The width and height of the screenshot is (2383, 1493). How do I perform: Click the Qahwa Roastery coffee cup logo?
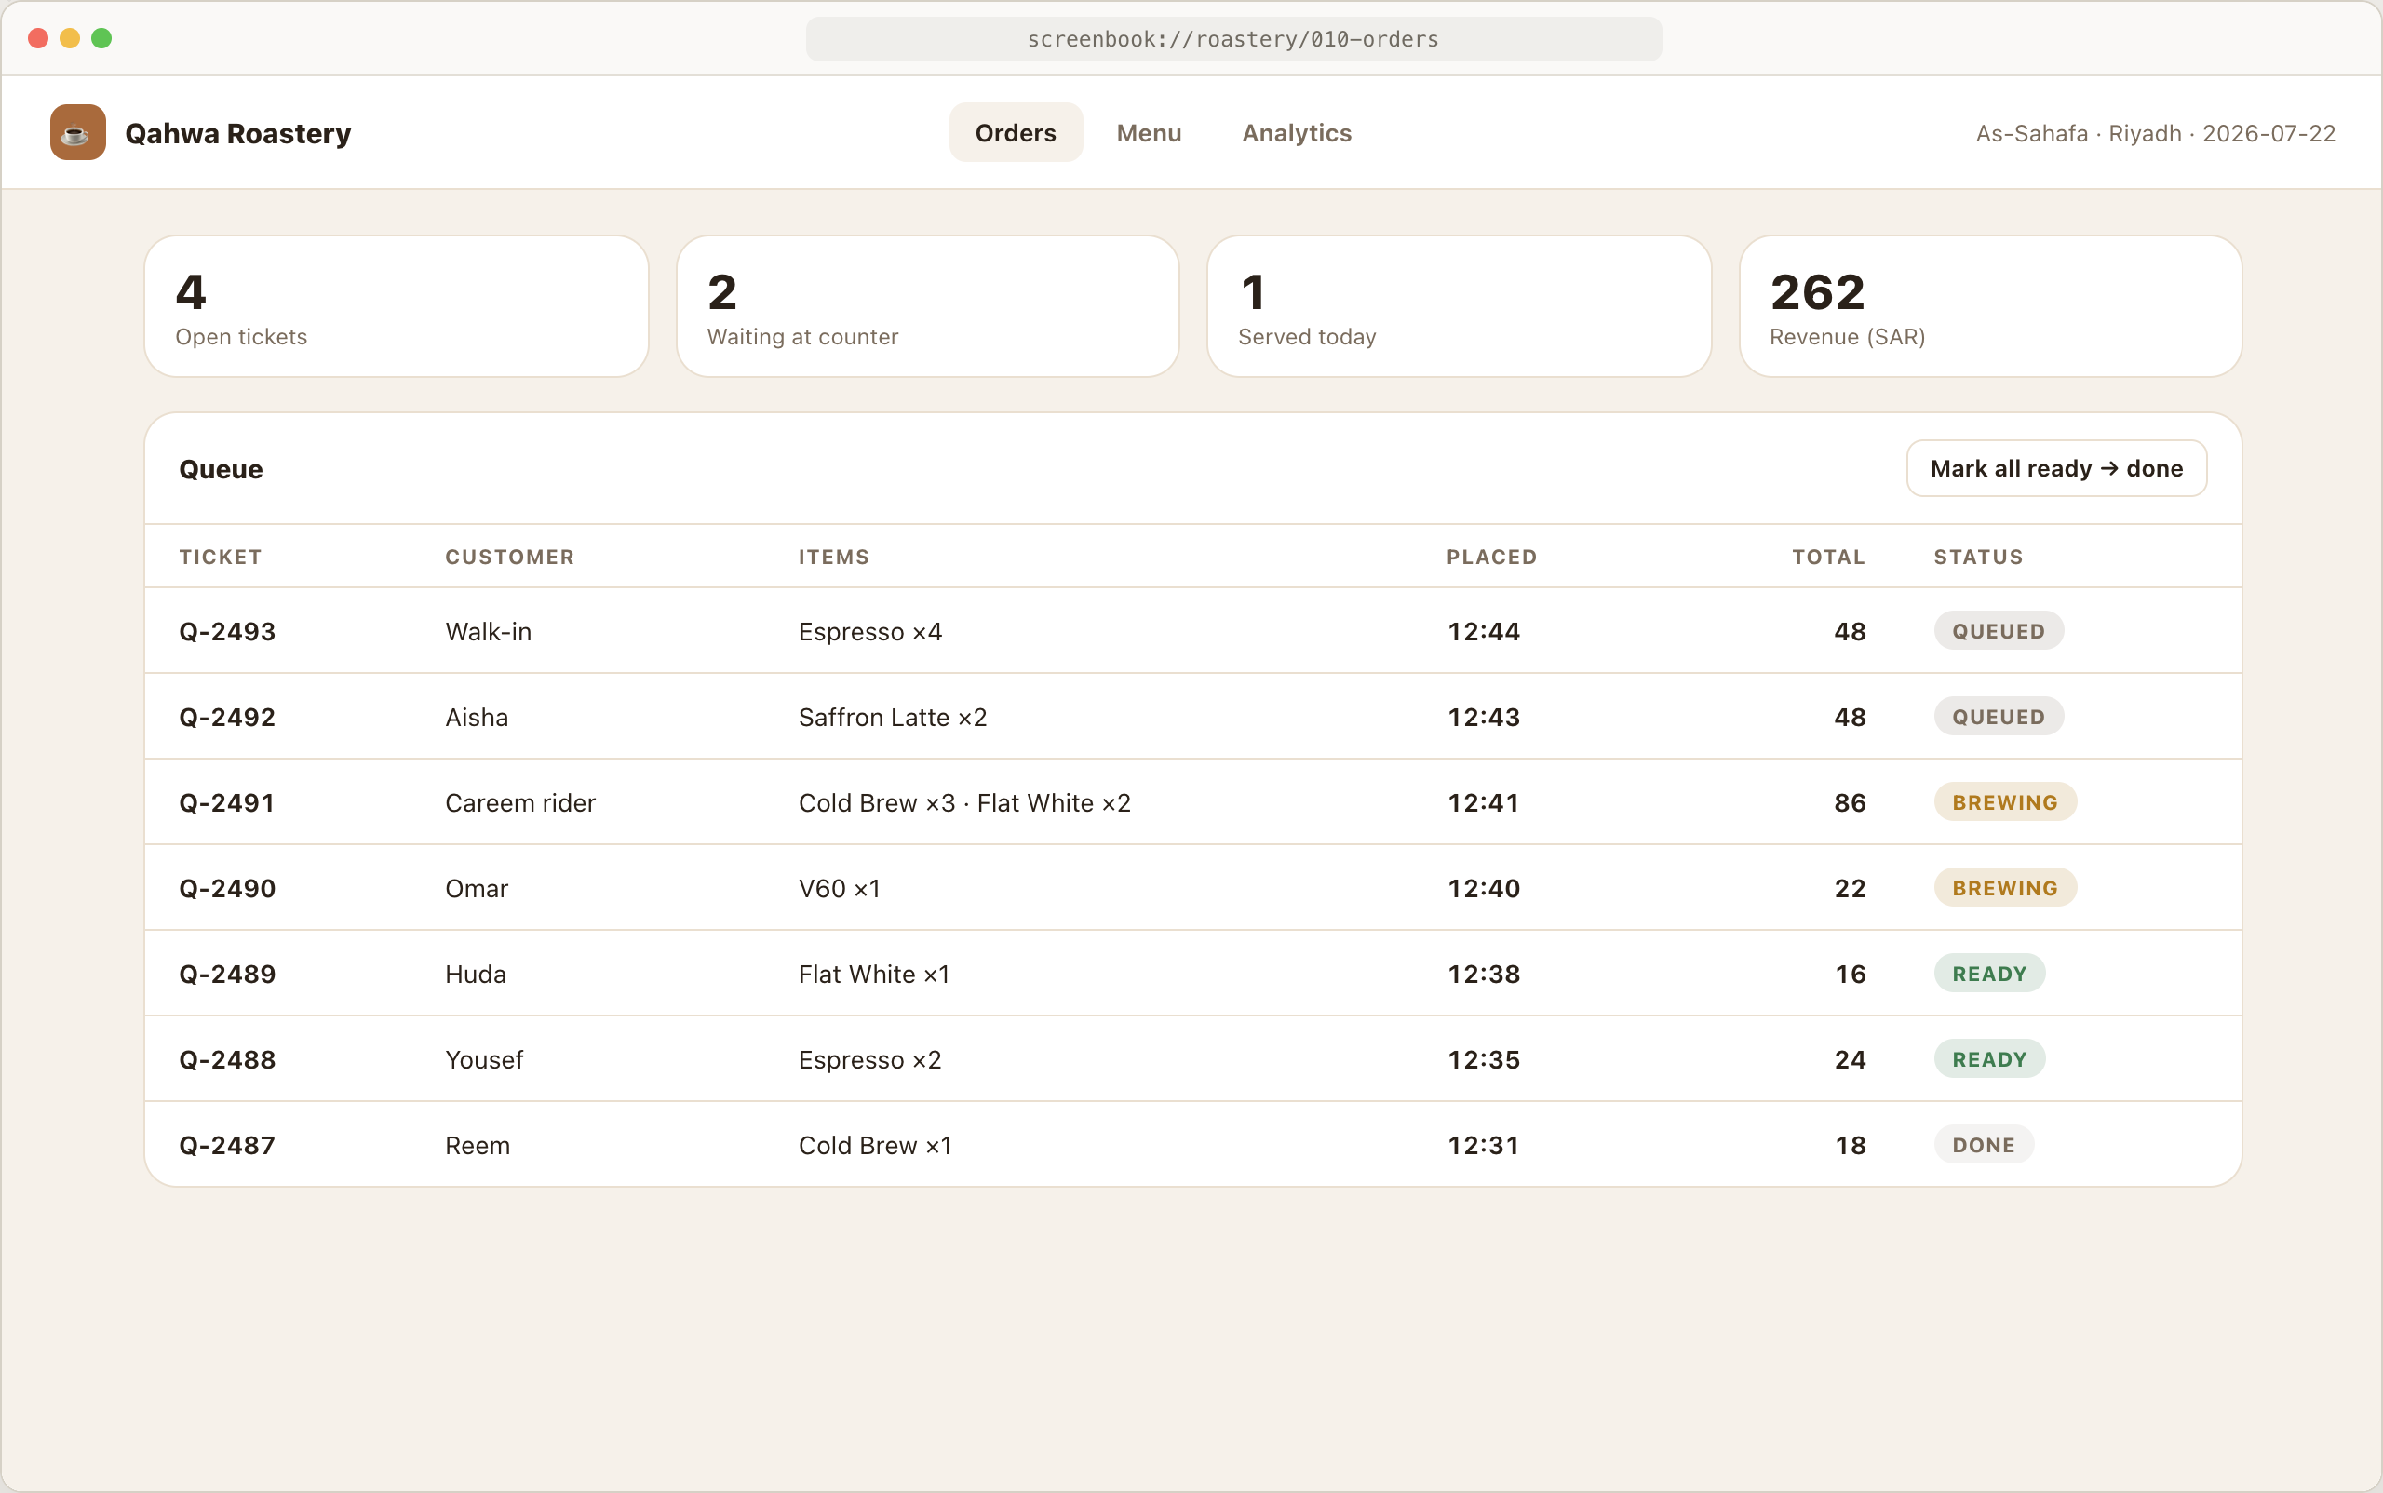coord(78,132)
